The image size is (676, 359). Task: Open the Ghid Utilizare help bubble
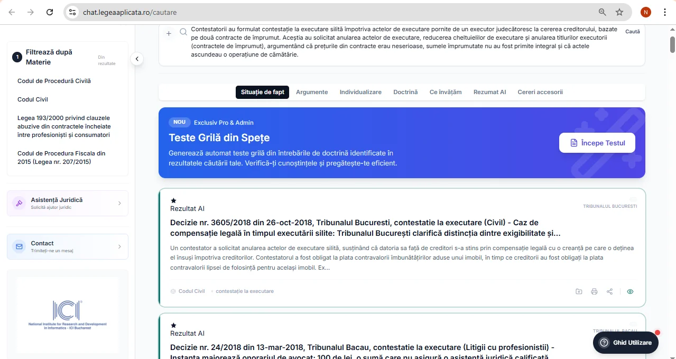click(625, 343)
